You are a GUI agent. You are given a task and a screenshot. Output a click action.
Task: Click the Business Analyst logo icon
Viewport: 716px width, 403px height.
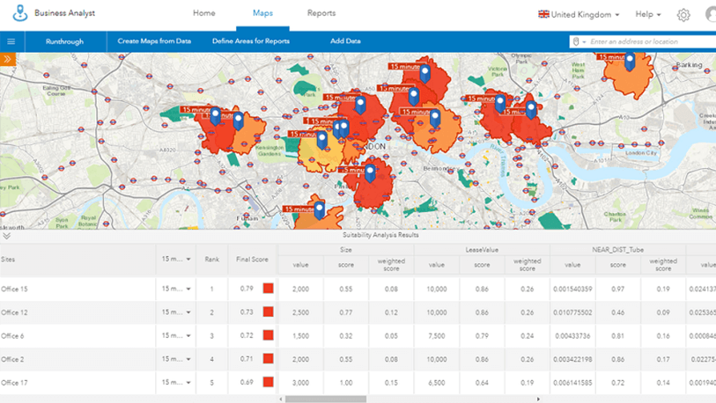point(20,14)
